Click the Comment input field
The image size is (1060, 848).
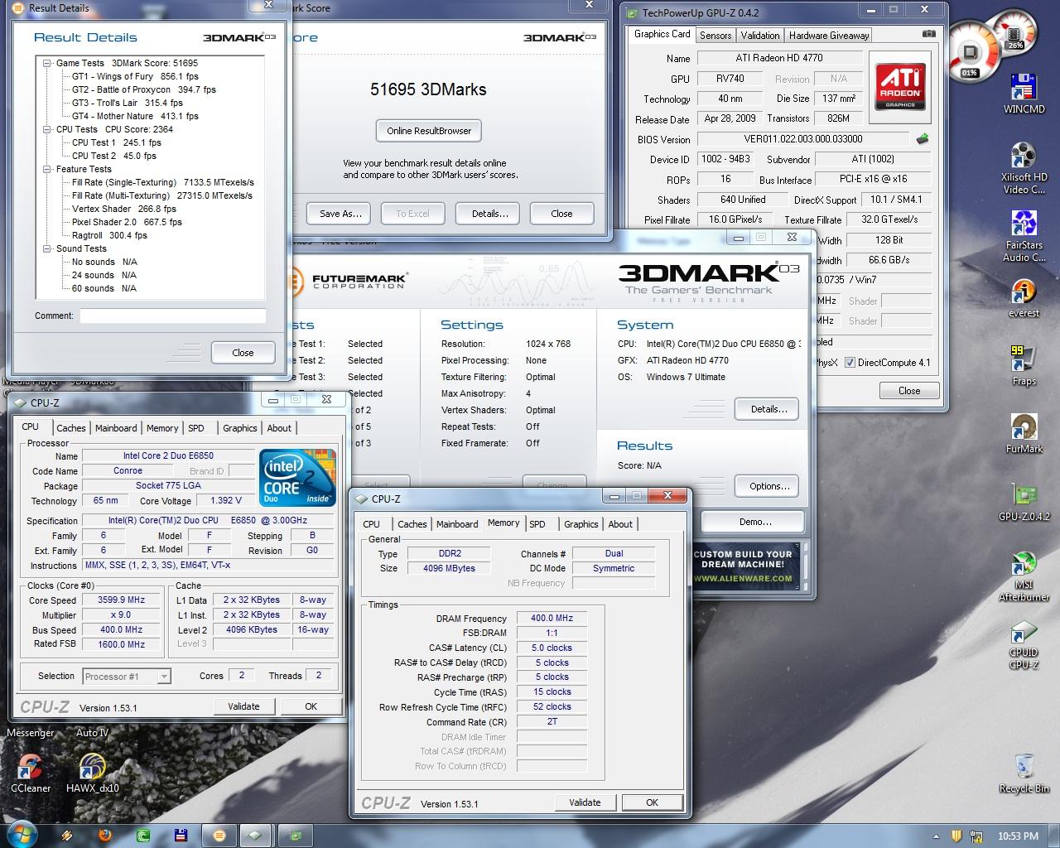(x=172, y=316)
